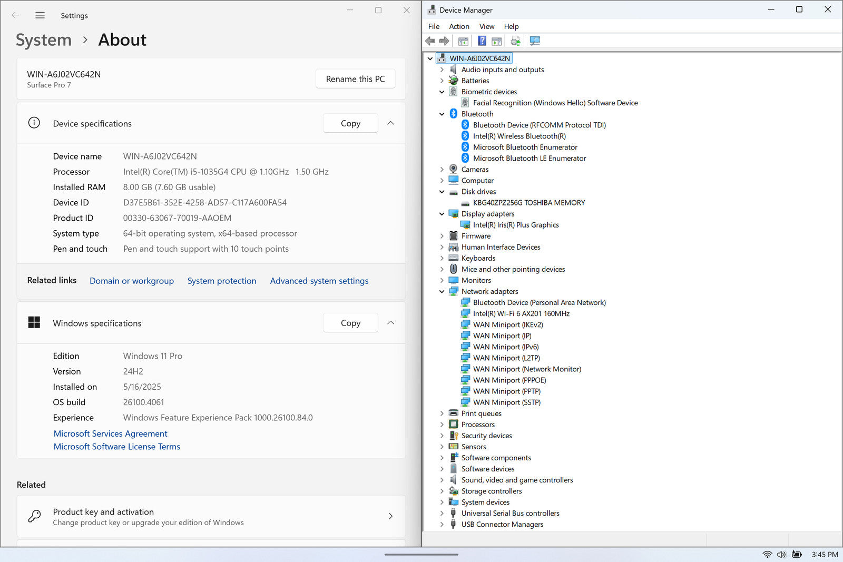Go back in the Settings window
Viewport: 843px width, 562px height.
tap(15, 15)
